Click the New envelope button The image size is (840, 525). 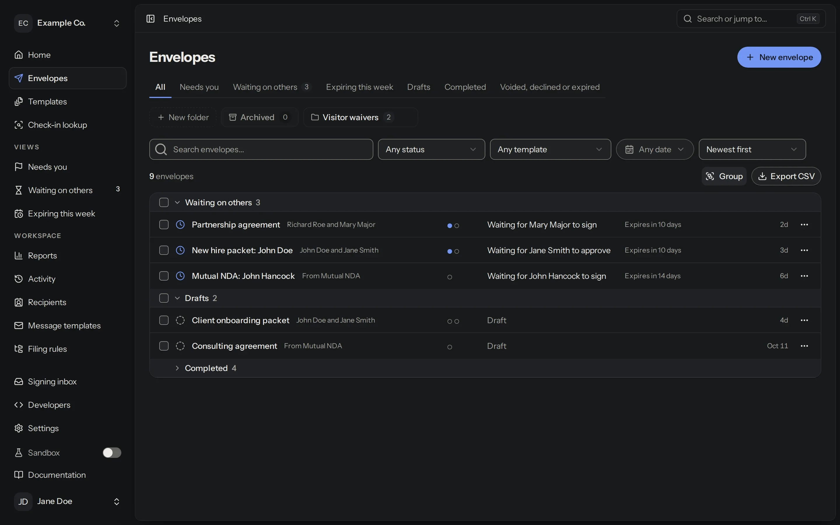(x=779, y=57)
